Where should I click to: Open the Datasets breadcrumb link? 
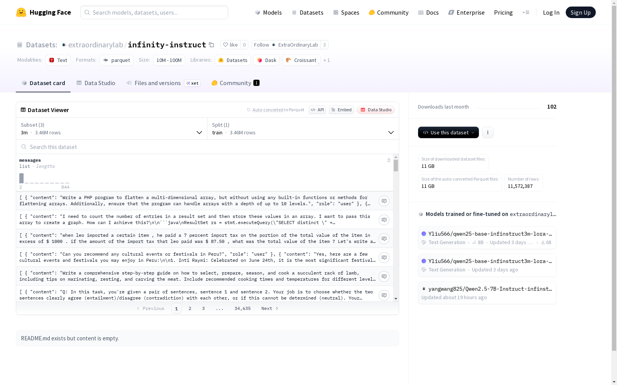[x=41, y=45]
